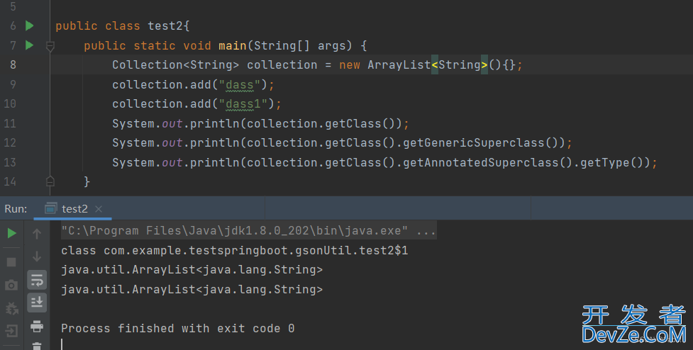Click the run gutter icon beside main method
693x350 pixels.
29,45
